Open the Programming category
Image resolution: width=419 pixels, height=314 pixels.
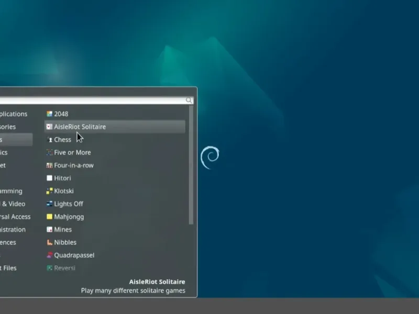click(16, 191)
